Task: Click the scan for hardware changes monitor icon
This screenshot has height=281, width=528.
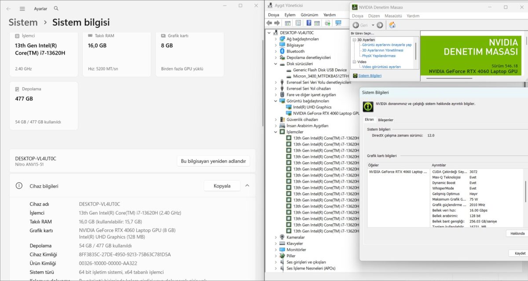Action: coord(338,23)
